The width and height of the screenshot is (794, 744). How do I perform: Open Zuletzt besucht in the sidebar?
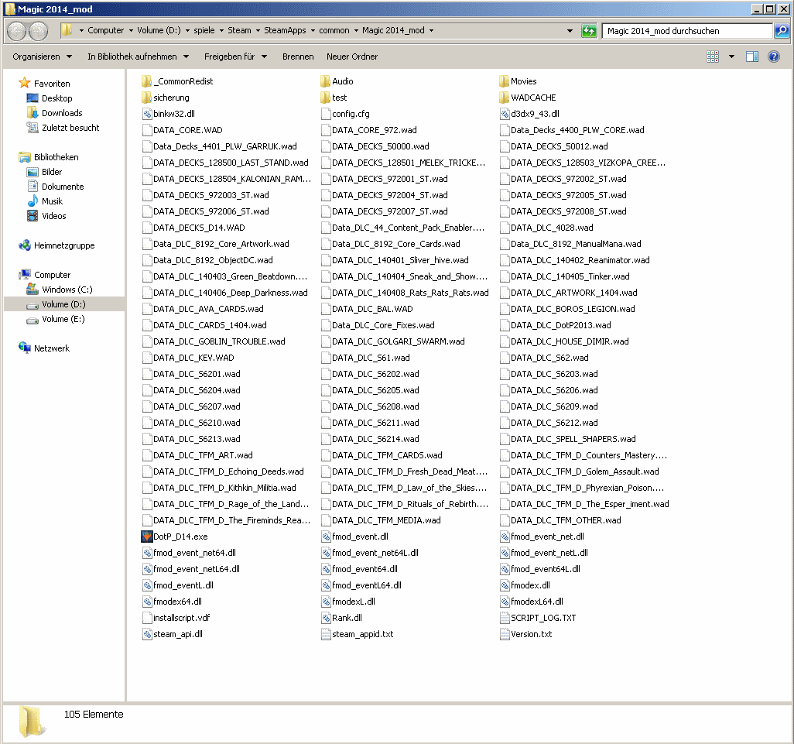pyautogui.click(x=70, y=128)
